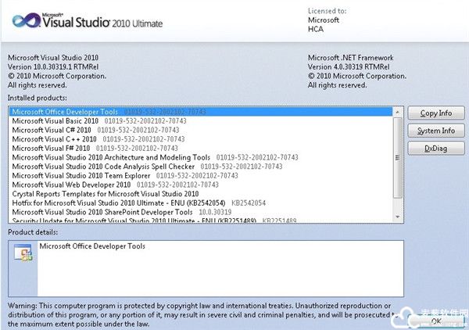The width and height of the screenshot is (469, 330).
Task: Launch DxDiag
Action: tap(436, 149)
